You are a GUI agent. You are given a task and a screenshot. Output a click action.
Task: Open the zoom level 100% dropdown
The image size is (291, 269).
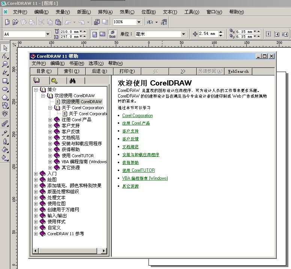pos(139,22)
